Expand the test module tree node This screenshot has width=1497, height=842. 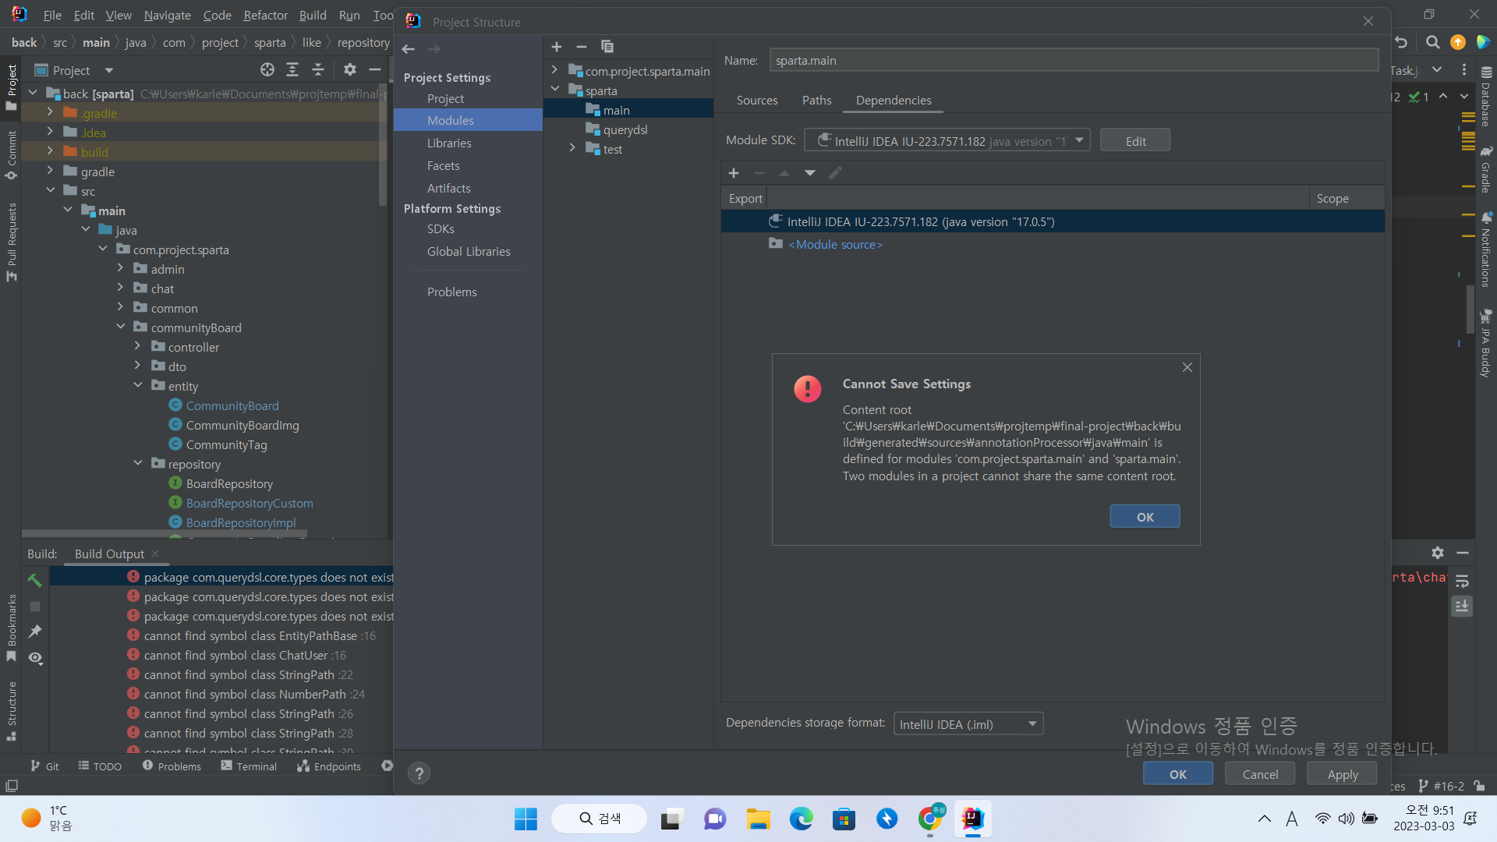pos(572,148)
